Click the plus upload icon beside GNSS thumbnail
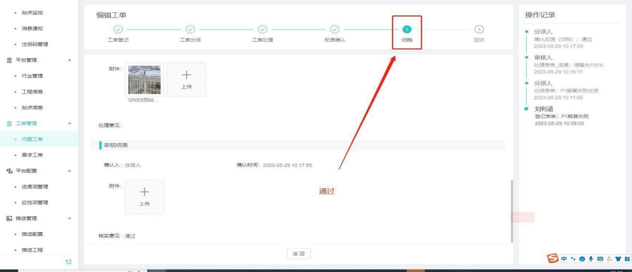The width and height of the screenshot is (632, 272). click(186, 79)
